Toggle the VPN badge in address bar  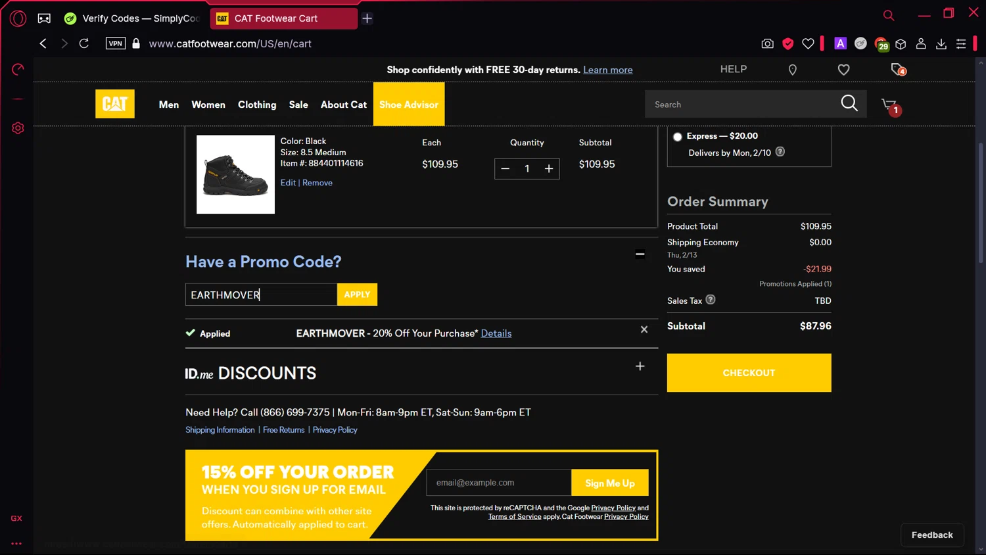(x=116, y=43)
